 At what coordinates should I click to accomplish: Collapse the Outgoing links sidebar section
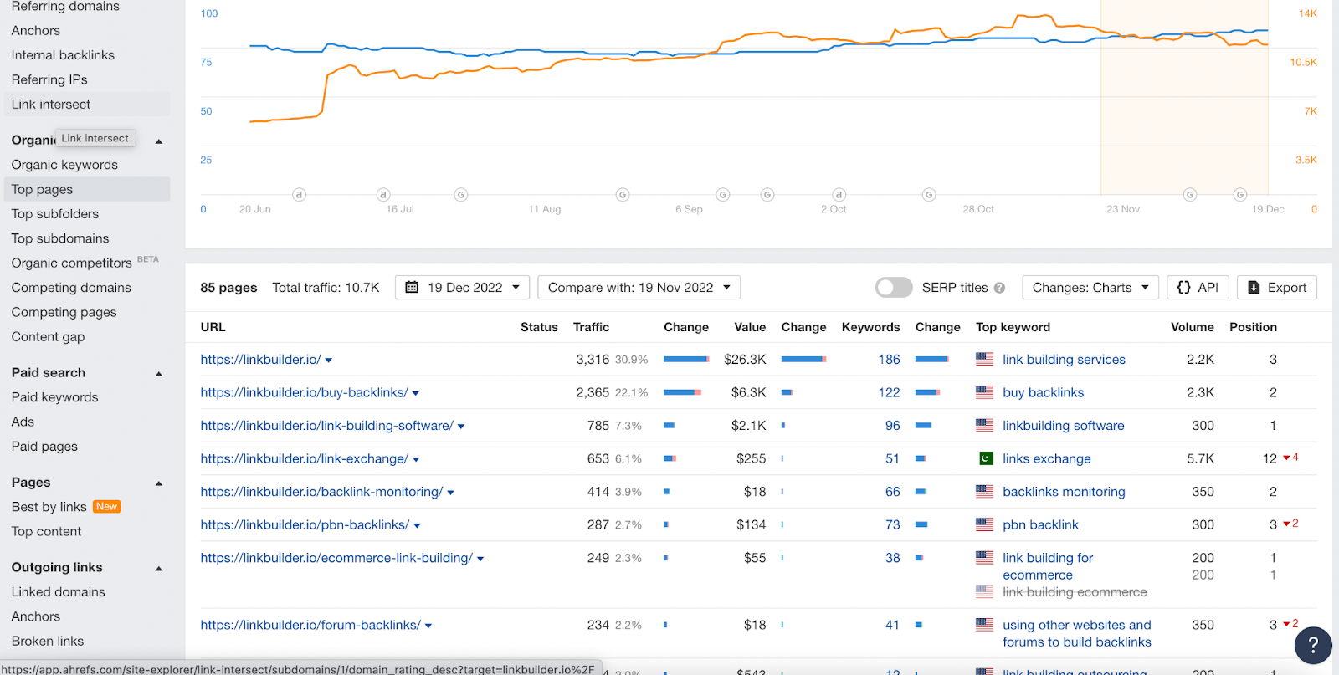click(159, 569)
